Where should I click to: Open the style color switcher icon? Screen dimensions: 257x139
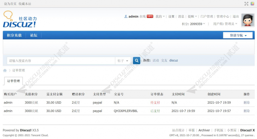[252, 4]
